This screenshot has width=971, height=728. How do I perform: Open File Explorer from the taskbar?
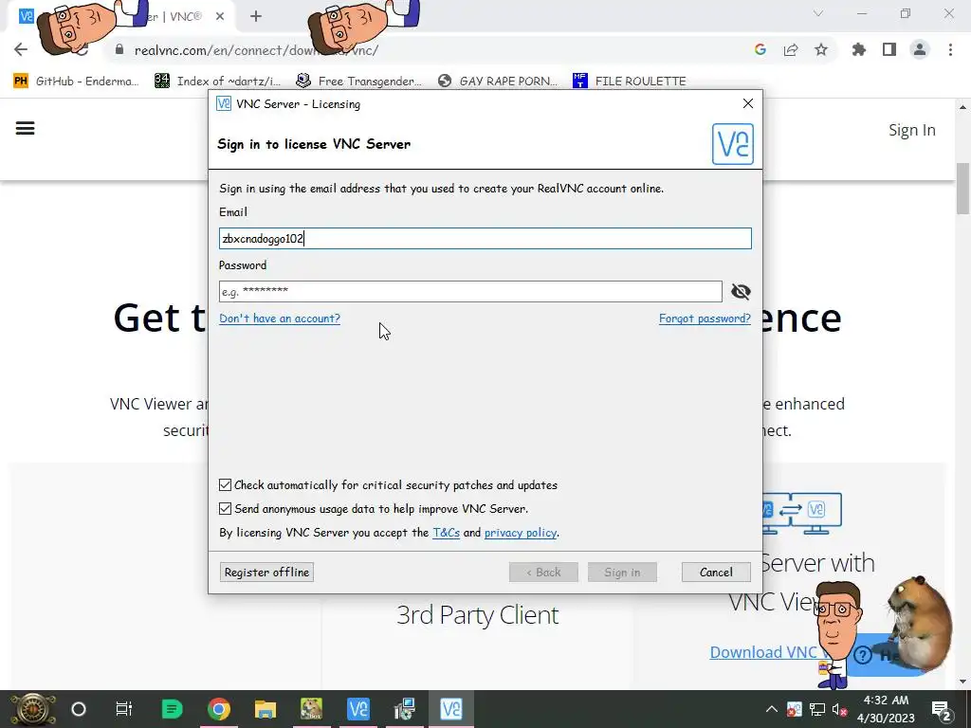[x=266, y=709]
